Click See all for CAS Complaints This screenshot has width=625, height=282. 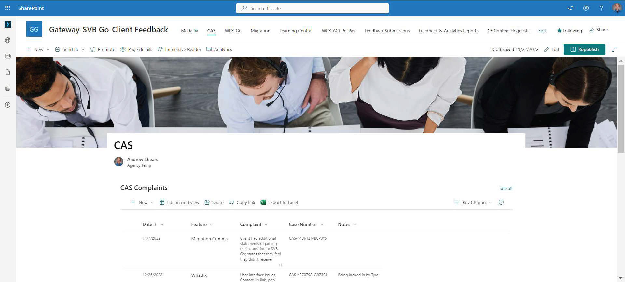[x=506, y=188]
